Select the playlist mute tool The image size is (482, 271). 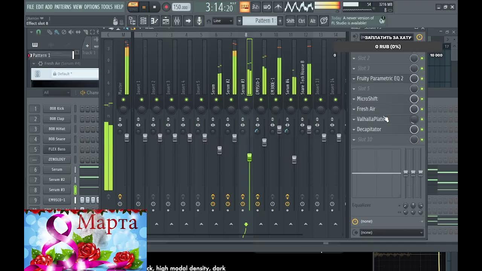(71, 32)
